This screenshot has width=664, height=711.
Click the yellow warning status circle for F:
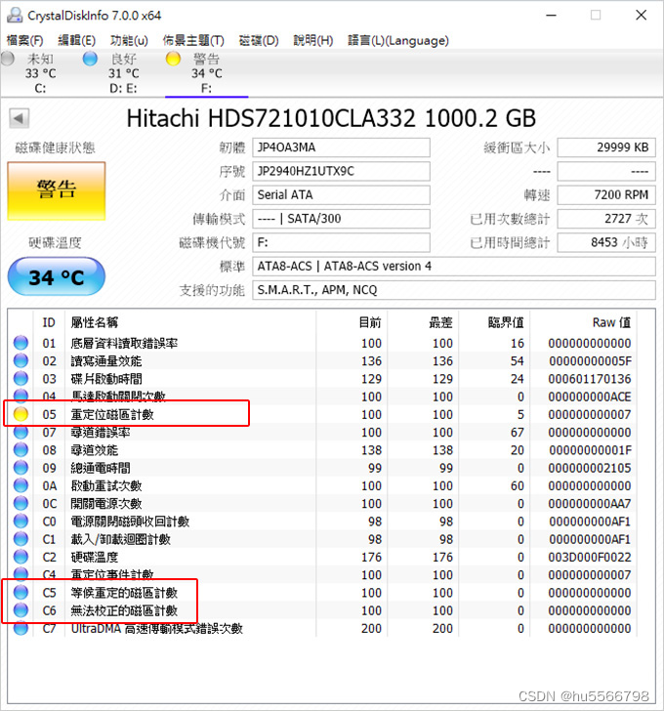click(173, 59)
